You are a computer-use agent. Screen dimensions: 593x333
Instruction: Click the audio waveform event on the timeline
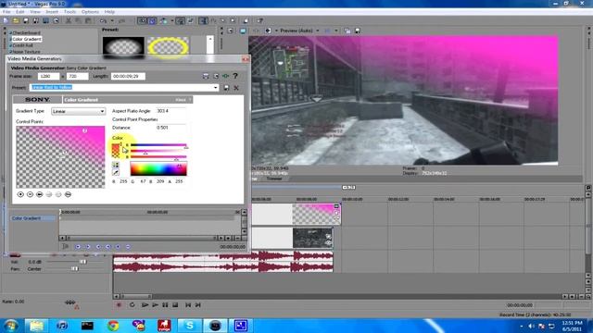tap(223, 262)
